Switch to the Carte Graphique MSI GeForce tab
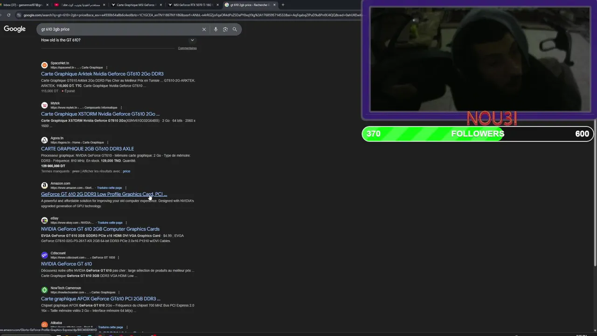Screen dimensions: 597x336 [137, 5]
